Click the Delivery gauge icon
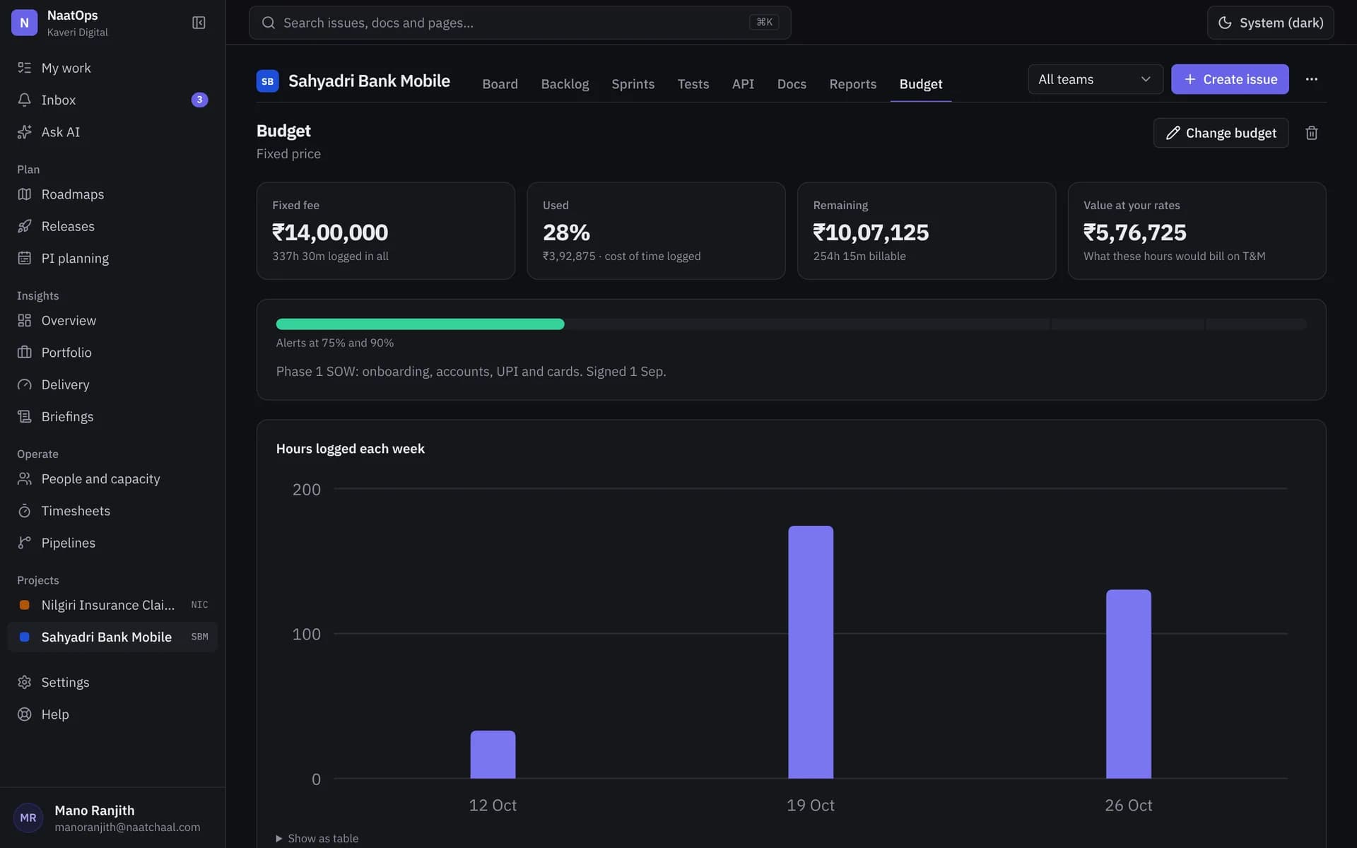 25,384
